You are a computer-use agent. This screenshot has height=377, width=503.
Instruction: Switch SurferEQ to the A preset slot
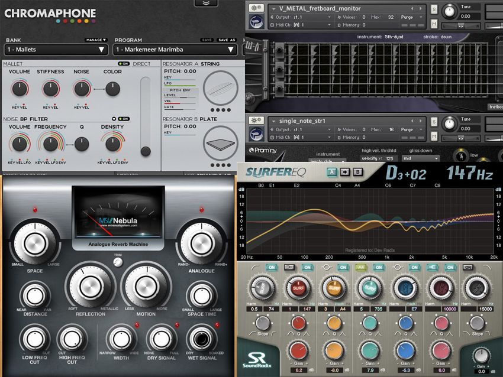[332, 172]
